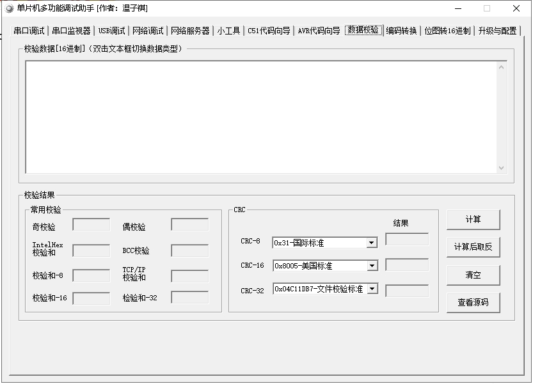Click the CRC-16 result field
The height and width of the screenshot is (384, 533).
[407, 265]
